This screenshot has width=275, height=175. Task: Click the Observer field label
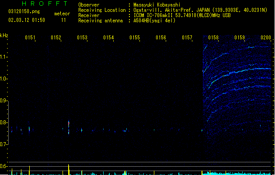coord(89,5)
